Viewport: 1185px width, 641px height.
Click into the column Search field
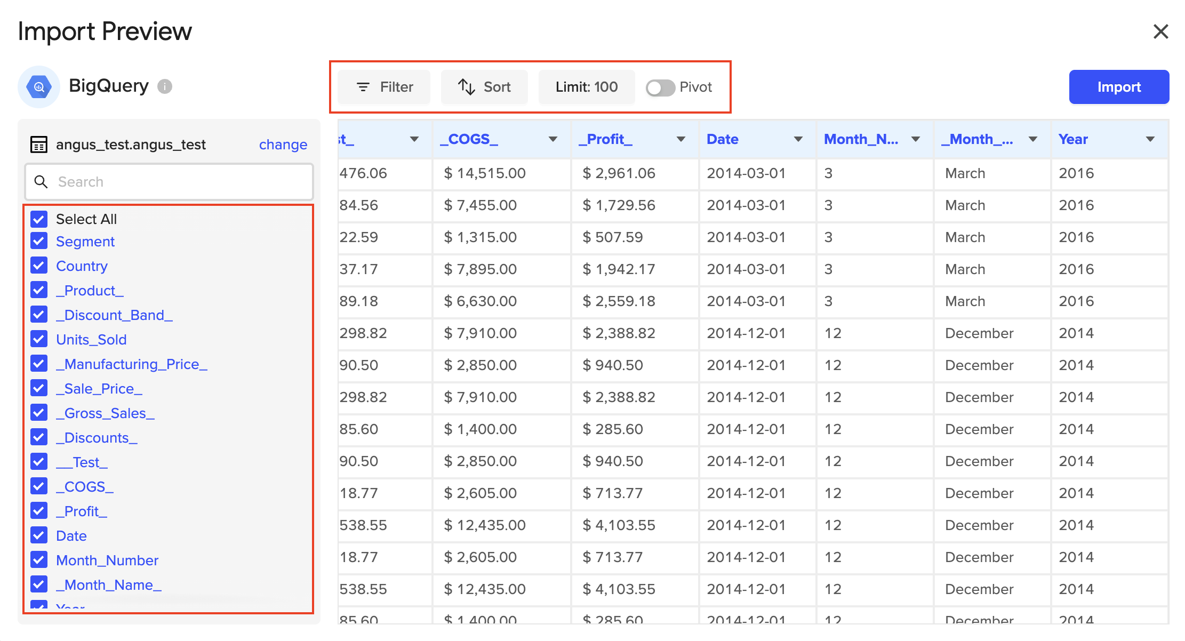pos(181,182)
